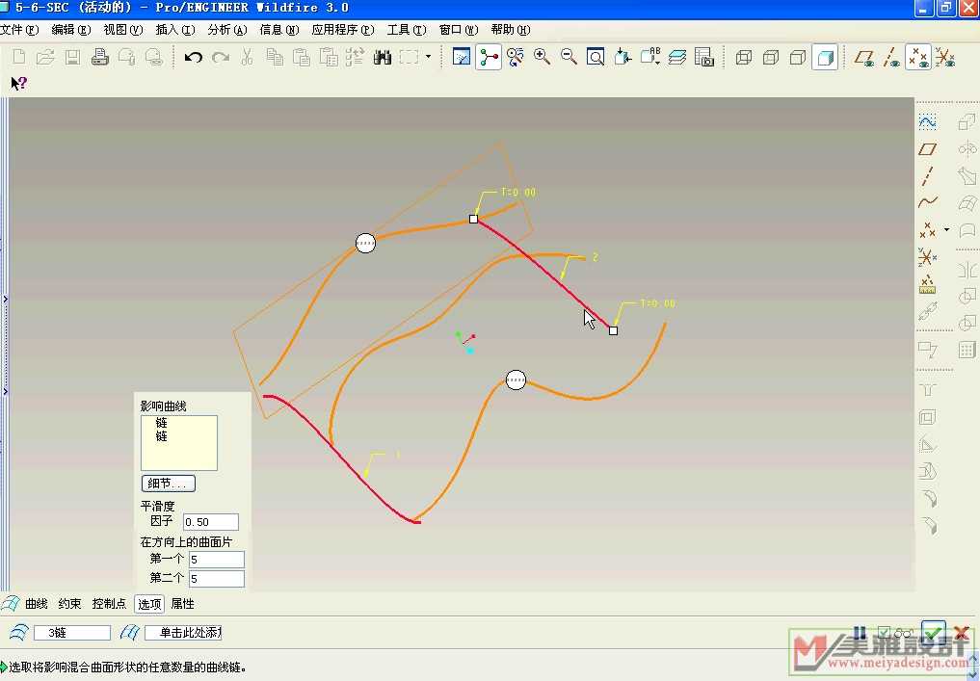Click the first-direction curves icon in dashboard
This screenshot has width=980, height=681.
(18, 633)
